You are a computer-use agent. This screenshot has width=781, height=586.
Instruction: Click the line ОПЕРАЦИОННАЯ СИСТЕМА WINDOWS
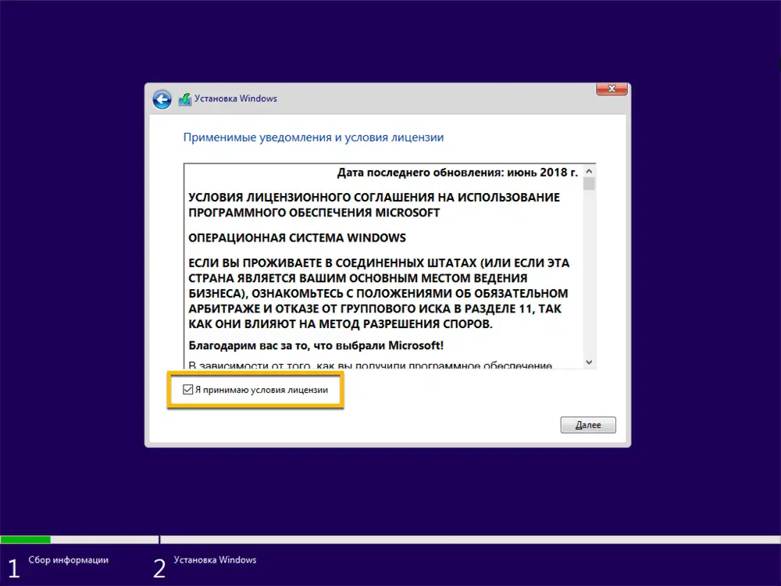(297, 238)
